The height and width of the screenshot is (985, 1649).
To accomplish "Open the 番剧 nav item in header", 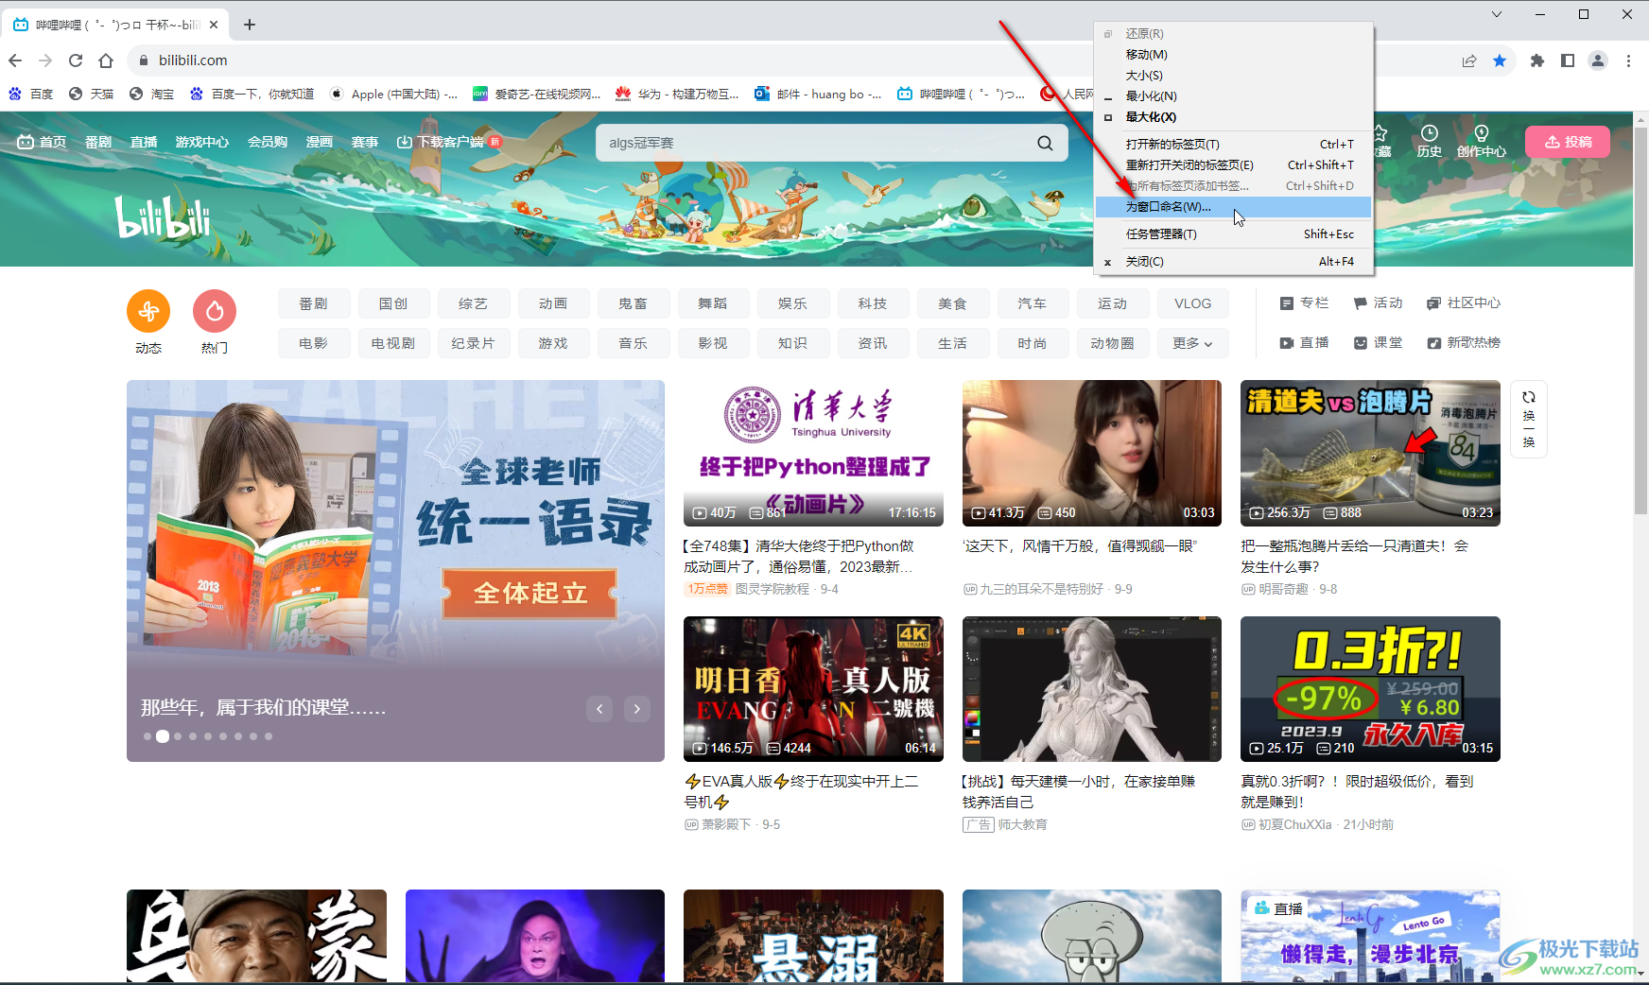I will click(x=98, y=142).
